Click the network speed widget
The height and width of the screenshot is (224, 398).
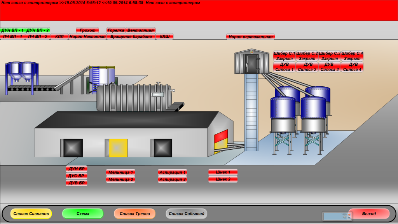coord(337,216)
